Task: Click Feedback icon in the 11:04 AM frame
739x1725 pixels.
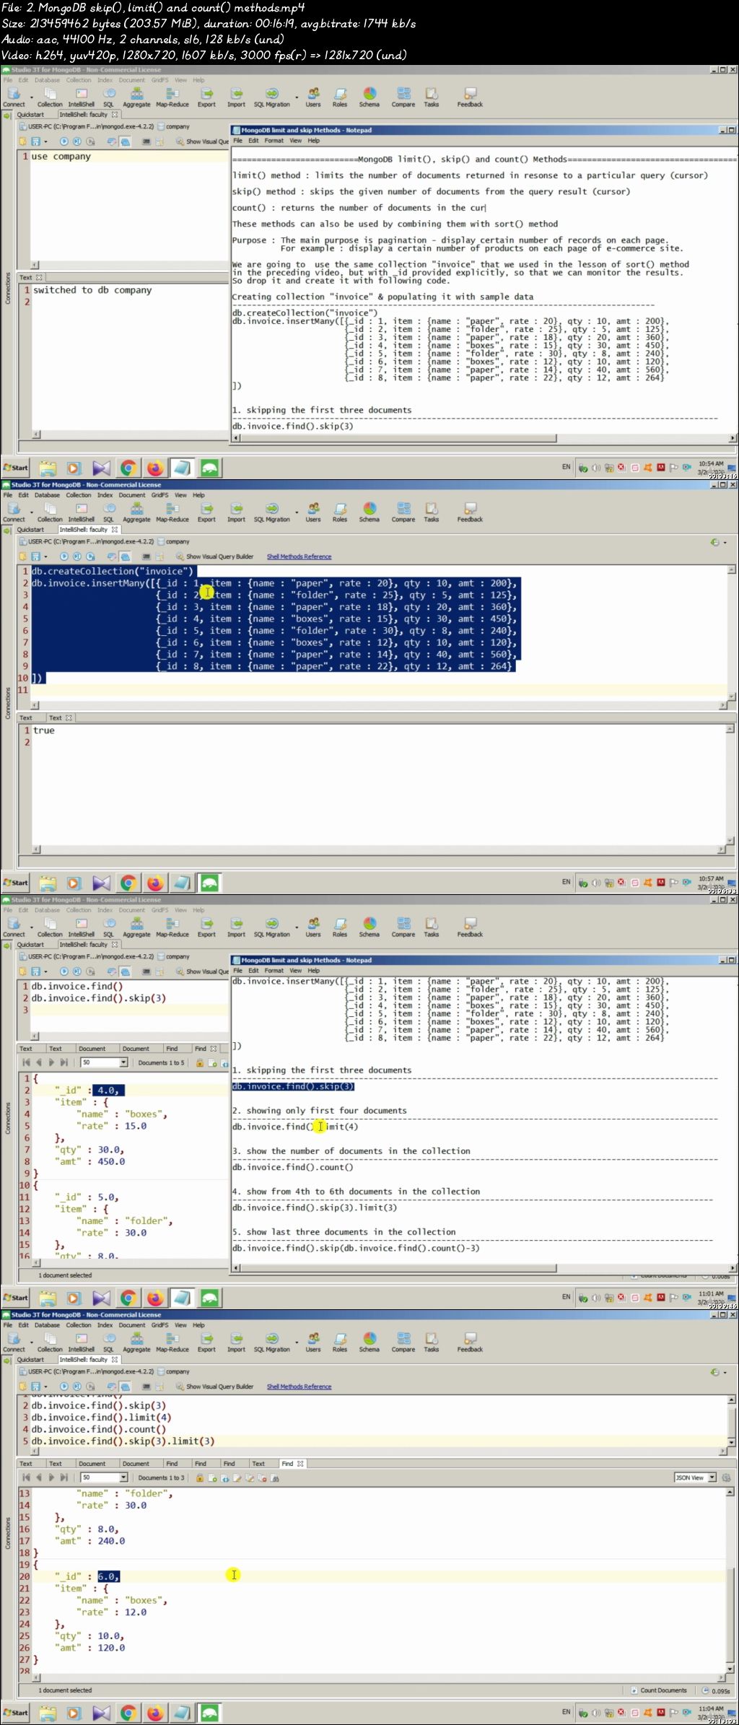Action: click(x=470, y=1342)
